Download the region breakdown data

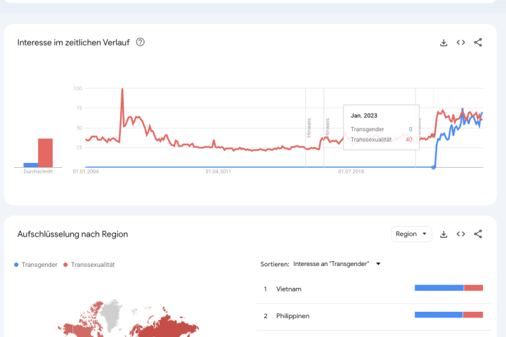(x=443, y=234)
